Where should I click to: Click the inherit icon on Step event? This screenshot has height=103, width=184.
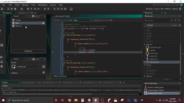(x=43, y=23)
